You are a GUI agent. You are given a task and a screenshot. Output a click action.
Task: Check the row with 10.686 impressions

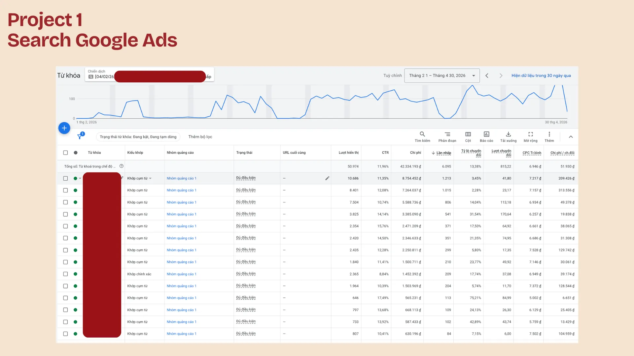tap(65, 178)
